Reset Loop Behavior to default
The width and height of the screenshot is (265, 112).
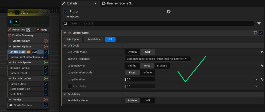262,66
